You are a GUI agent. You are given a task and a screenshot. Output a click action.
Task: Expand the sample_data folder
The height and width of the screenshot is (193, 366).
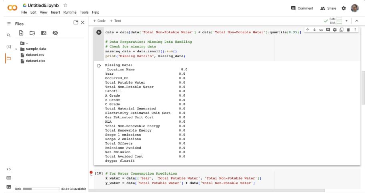pyautogui.click(x=16, y=49)
